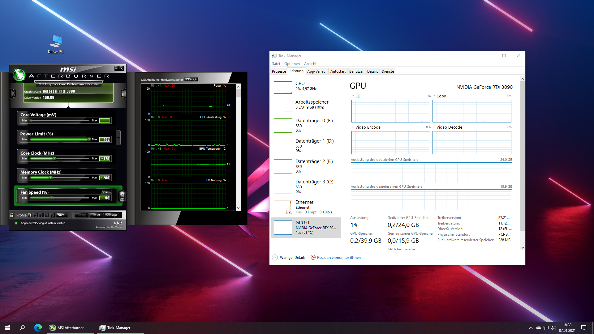
Task: Open the Optionen menu
Action: click(292, 63)
